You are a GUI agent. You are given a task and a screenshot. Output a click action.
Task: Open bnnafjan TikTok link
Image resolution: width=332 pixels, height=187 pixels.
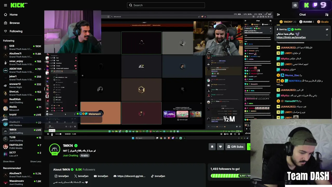[158, 176]
